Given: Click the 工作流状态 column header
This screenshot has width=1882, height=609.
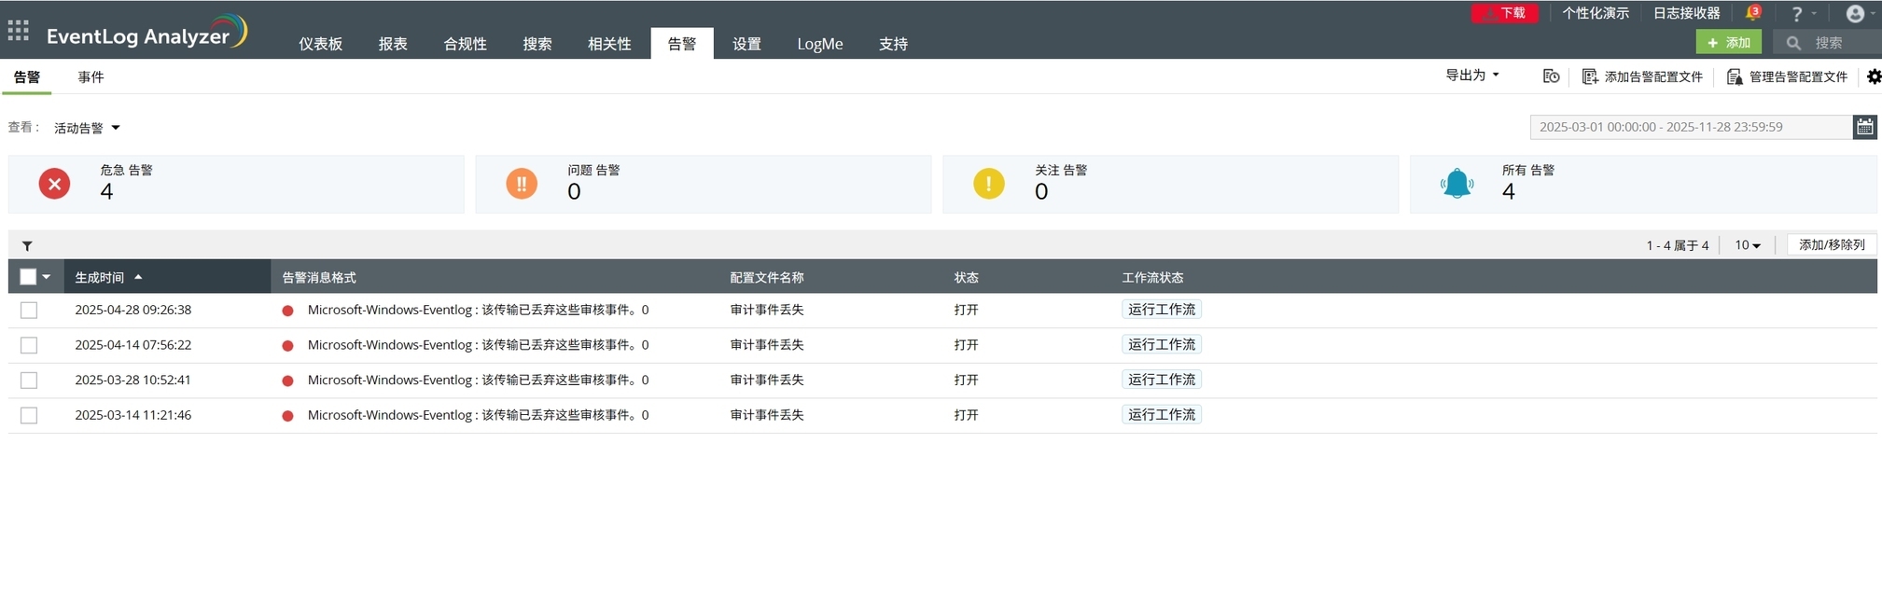Looking at the screenshot, I should coord(1152,278).
